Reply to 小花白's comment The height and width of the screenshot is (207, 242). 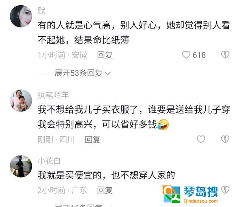click(x=105, y=190)
